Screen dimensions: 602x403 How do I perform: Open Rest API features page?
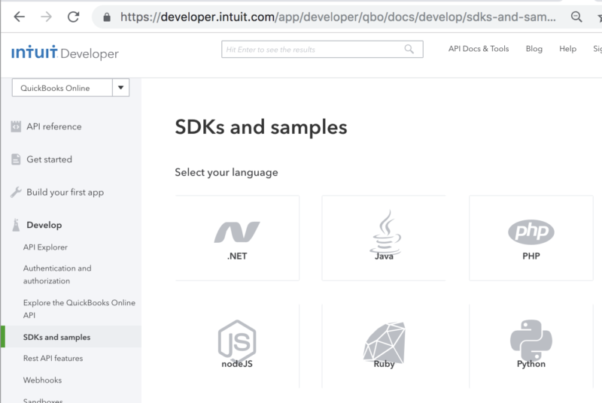[x=53, y=358]
